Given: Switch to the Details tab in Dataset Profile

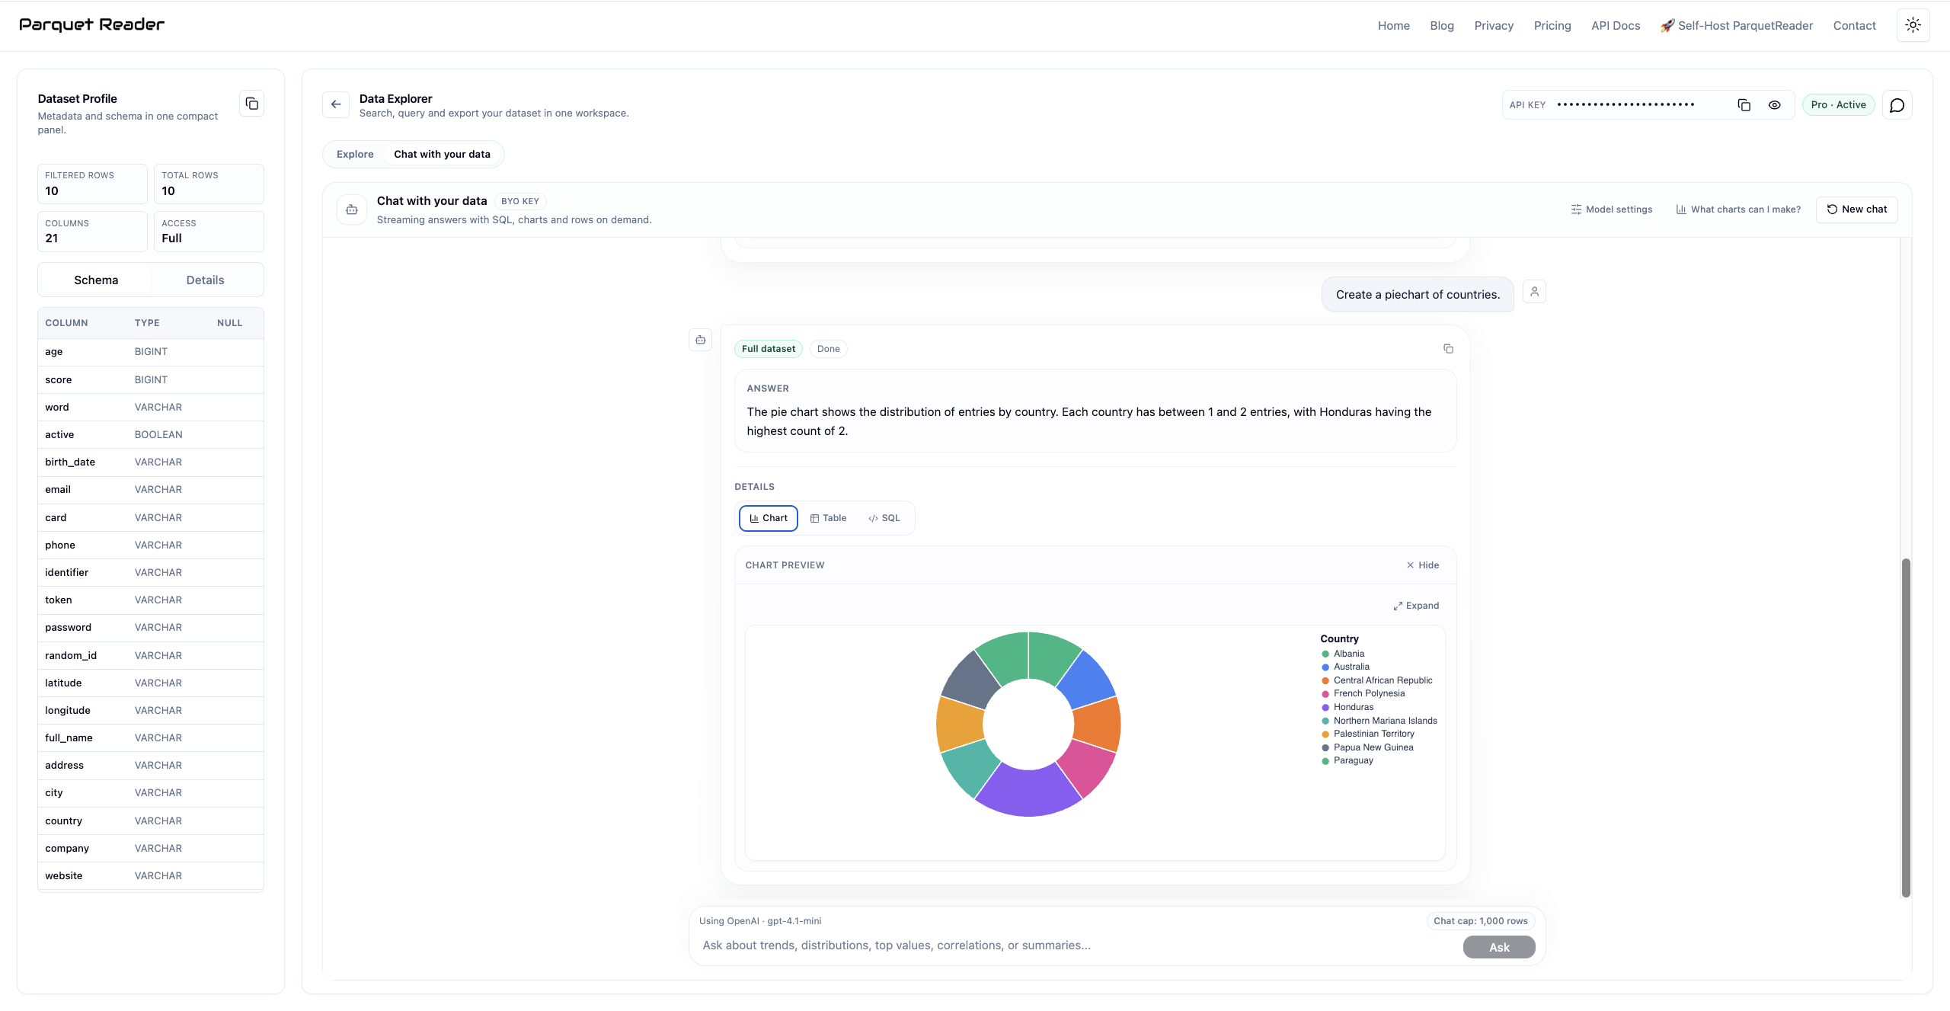Looking at the screenshot, I should pos(204,280).
